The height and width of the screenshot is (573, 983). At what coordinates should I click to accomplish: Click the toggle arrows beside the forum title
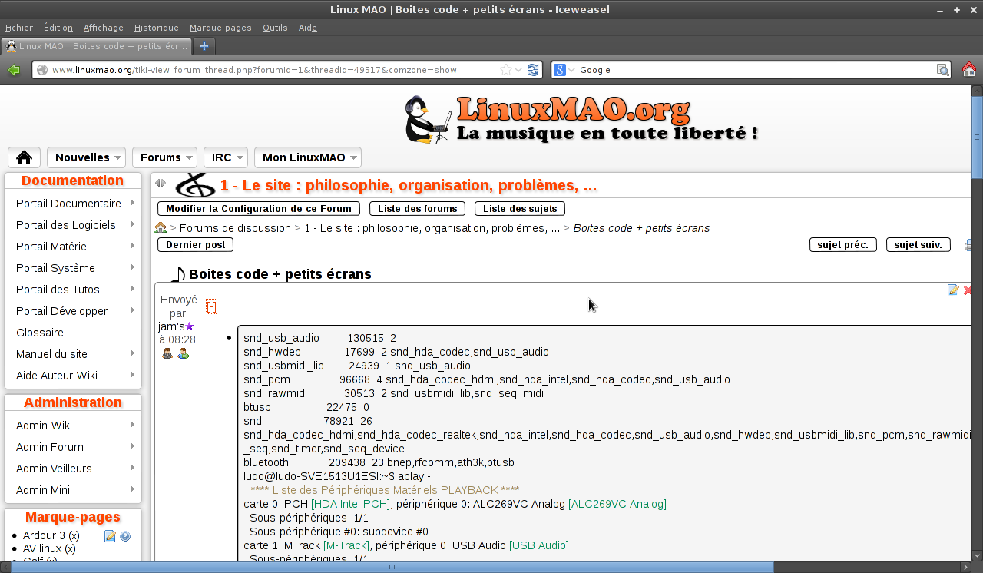tap(160, 183)
